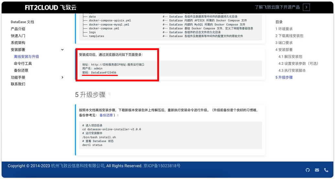The width and height of the screenshot is (335, 179).
Task: Open 杭州飞致云信息科技有限公司 footer link
Action: 78,166
